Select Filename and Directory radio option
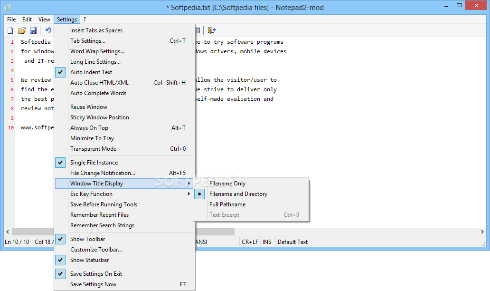 (x=251, y=194)
